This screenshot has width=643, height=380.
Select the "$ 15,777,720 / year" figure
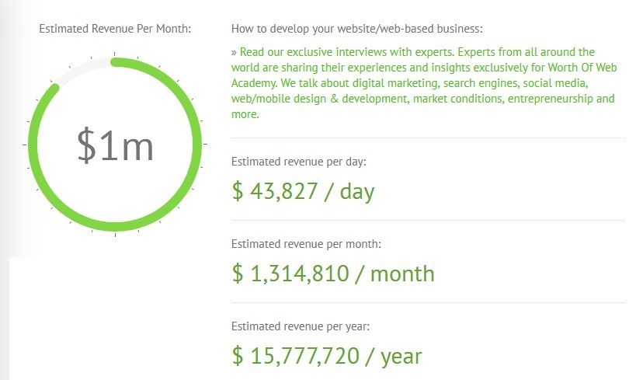327,356
